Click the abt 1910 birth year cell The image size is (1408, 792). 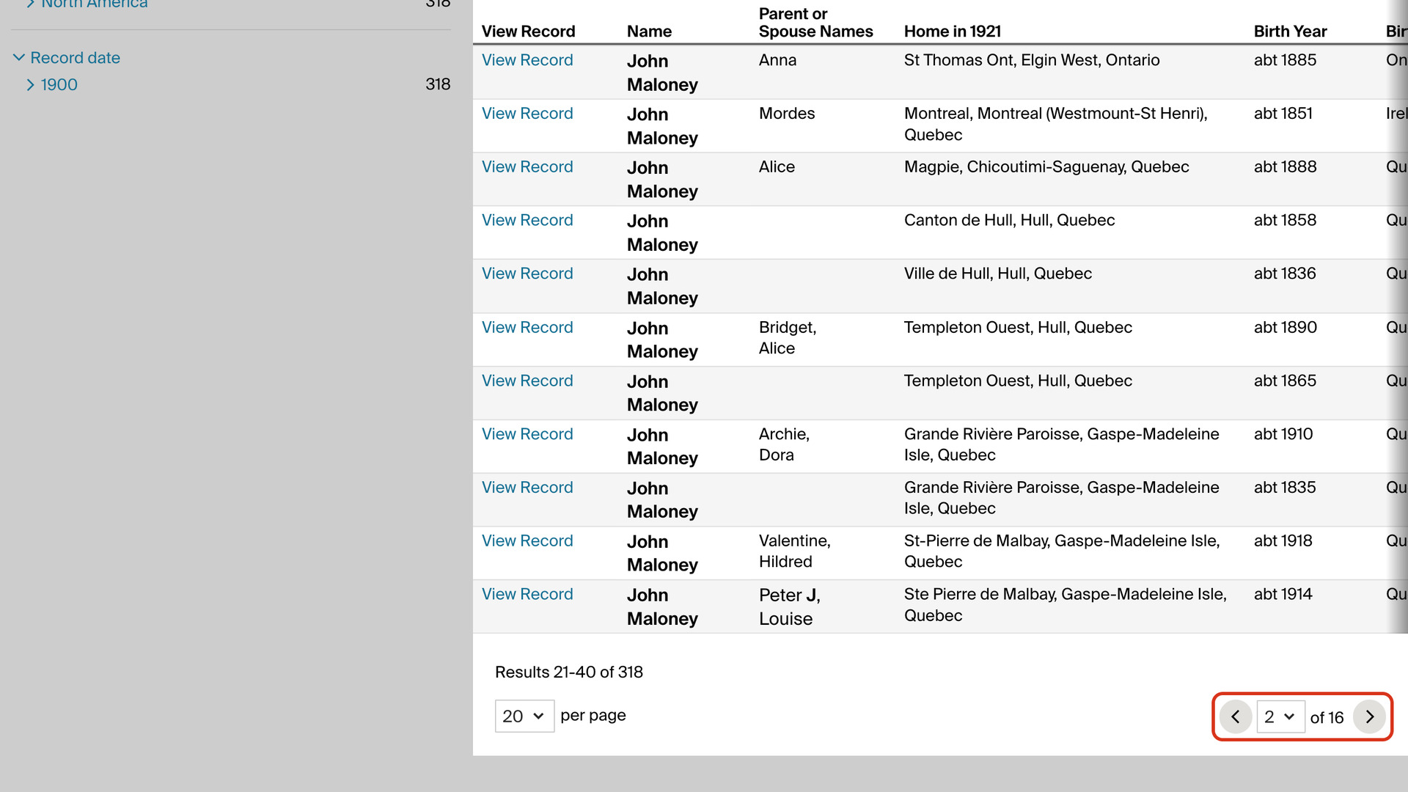click(x=1283, y=434)
